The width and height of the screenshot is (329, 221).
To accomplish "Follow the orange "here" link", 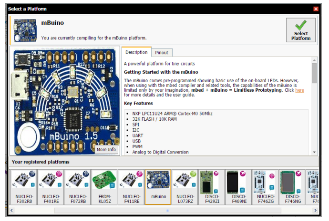I will point(299,90).
